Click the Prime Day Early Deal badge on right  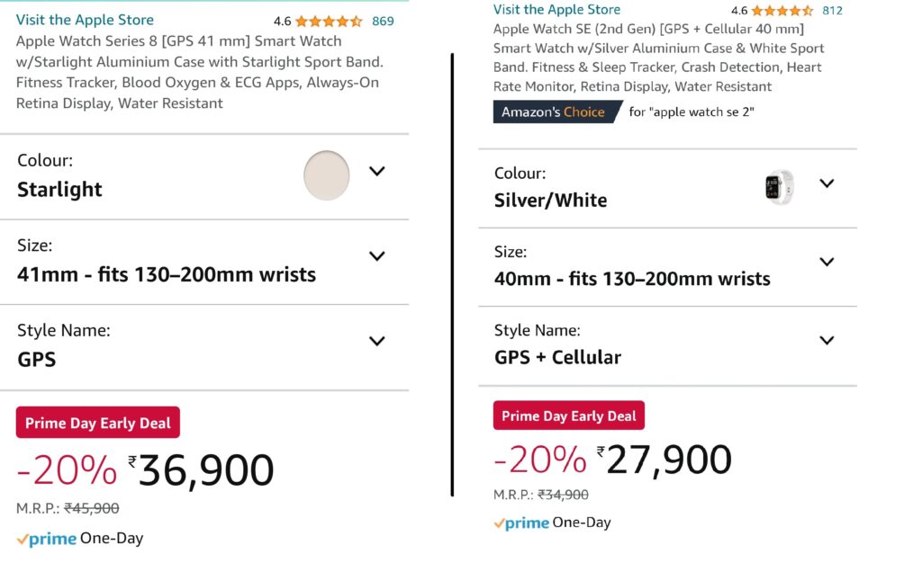pos(568,416)
